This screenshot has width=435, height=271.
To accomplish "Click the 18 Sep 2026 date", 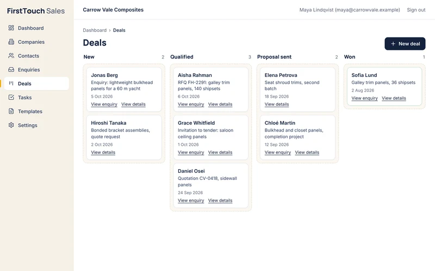I will coord(277,96).
